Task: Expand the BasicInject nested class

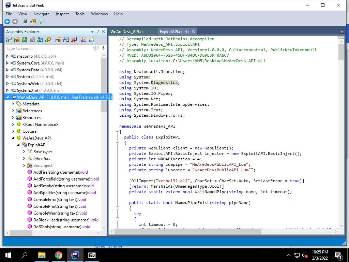Action: [x=24, y=165]
